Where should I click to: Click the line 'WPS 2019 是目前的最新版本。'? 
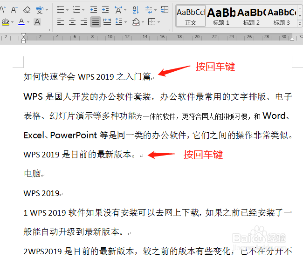80,155
